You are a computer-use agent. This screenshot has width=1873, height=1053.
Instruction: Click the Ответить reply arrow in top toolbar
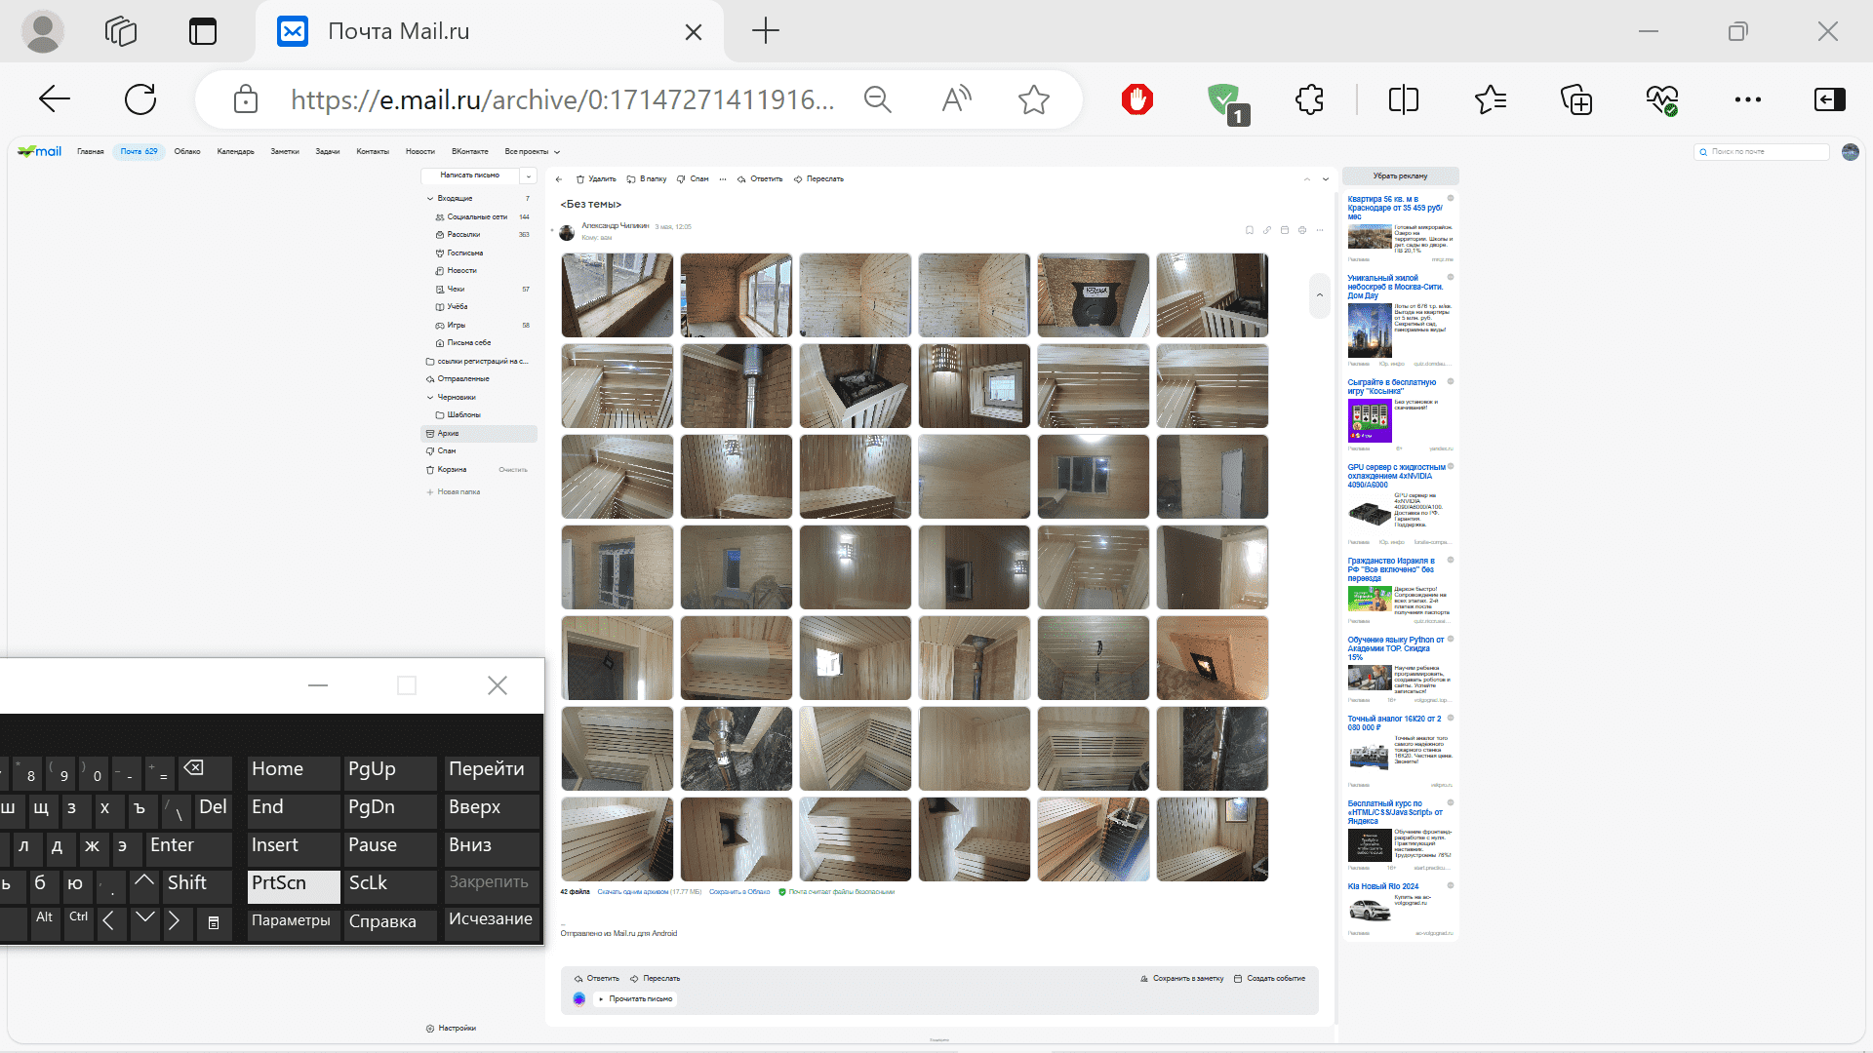[741, 179]
